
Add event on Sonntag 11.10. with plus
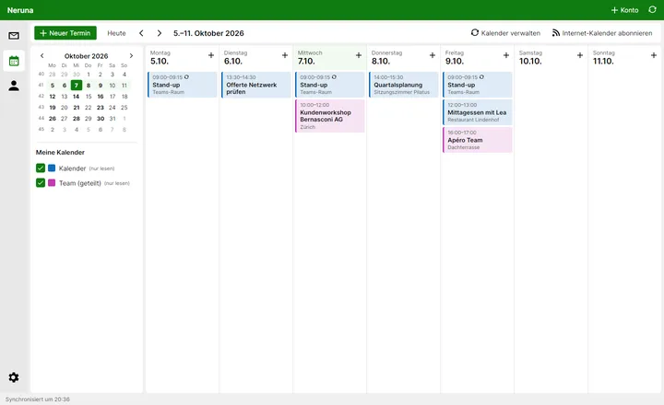[x=654, y=55]
